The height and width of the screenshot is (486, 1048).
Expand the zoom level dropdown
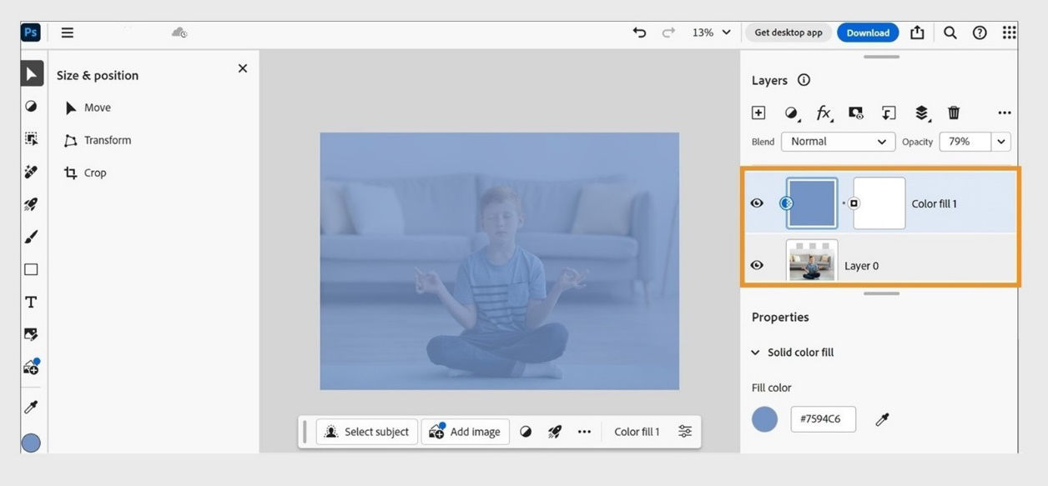(x=711, y=33)
